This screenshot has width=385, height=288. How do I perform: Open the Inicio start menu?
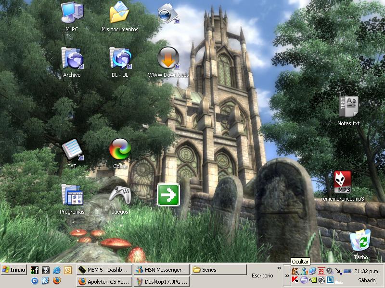click(14, 270)
